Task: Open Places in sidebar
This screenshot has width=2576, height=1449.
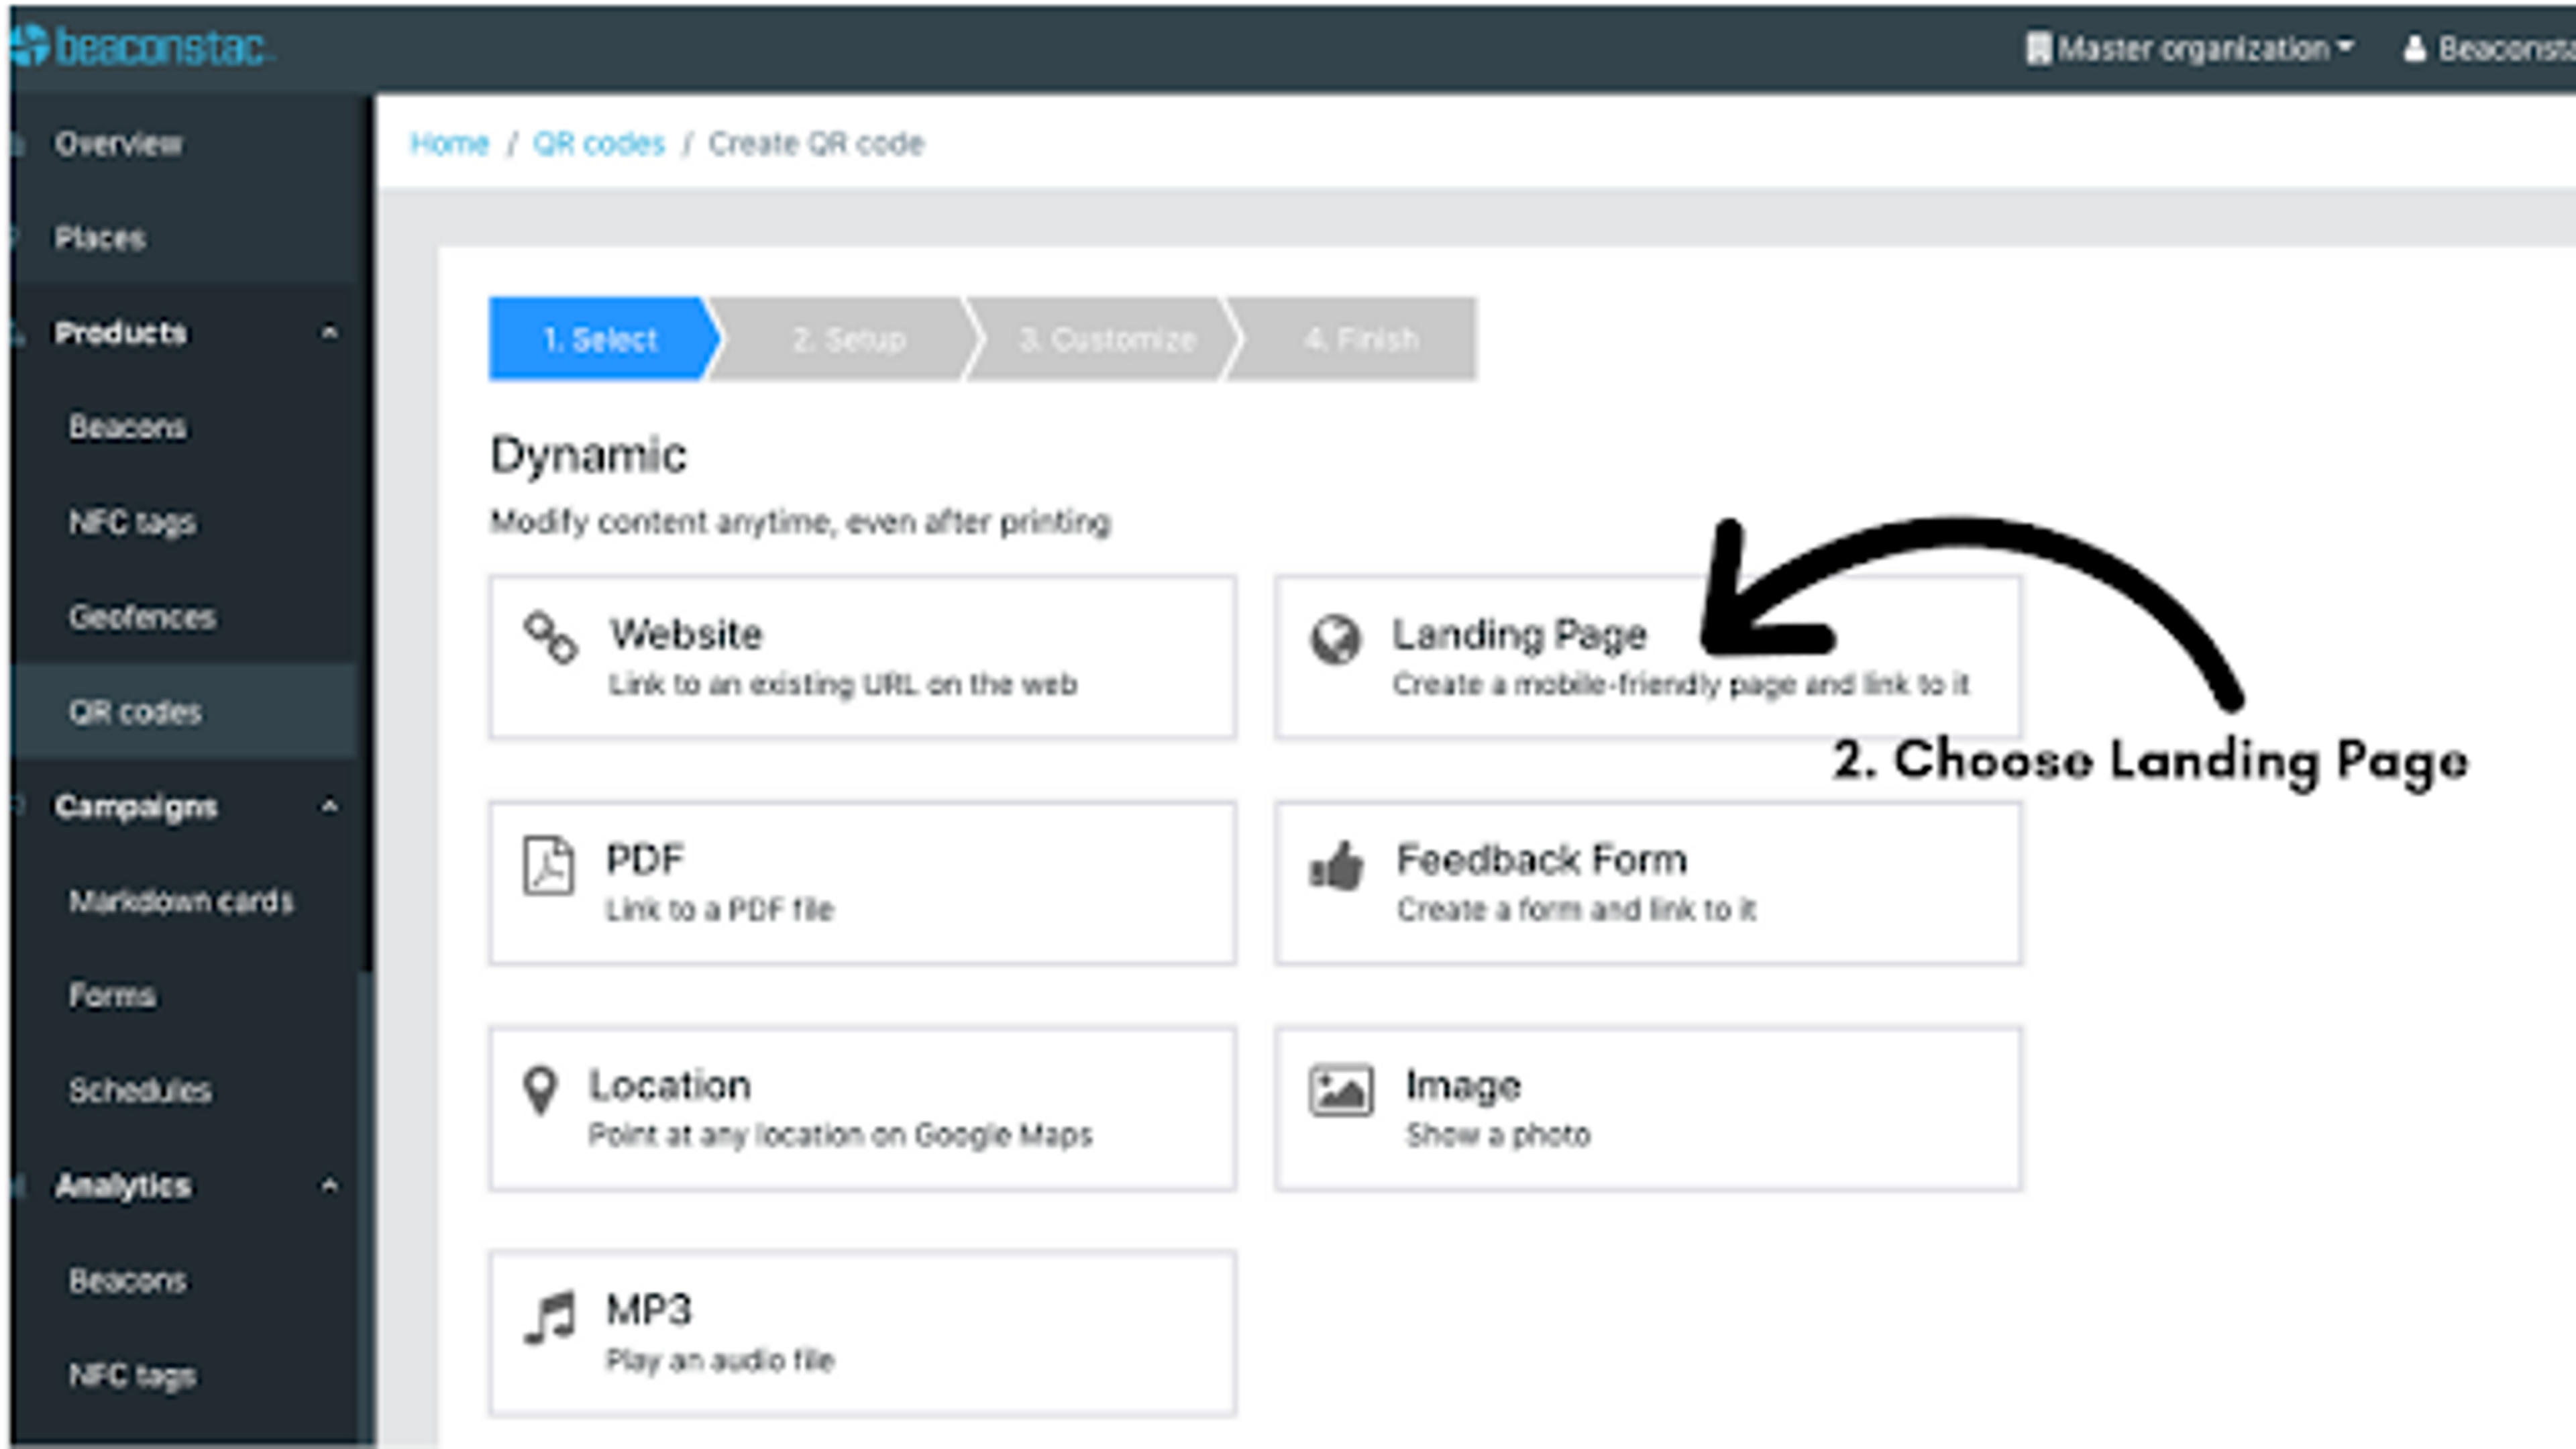Action: pyautogui.click(x=100, y=238)
